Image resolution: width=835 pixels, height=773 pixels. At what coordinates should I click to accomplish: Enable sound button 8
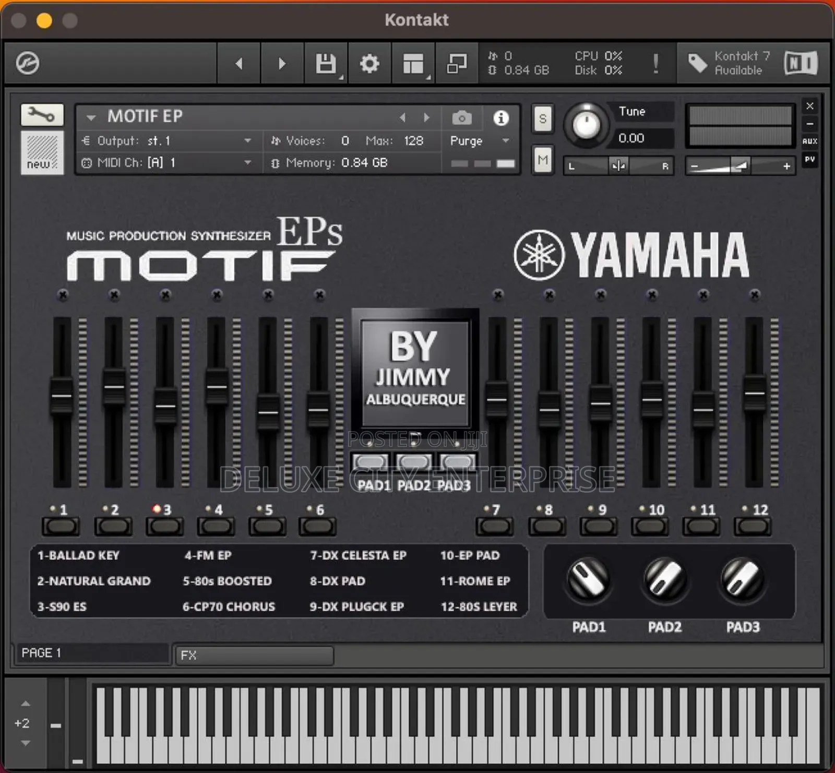point(546,526)
